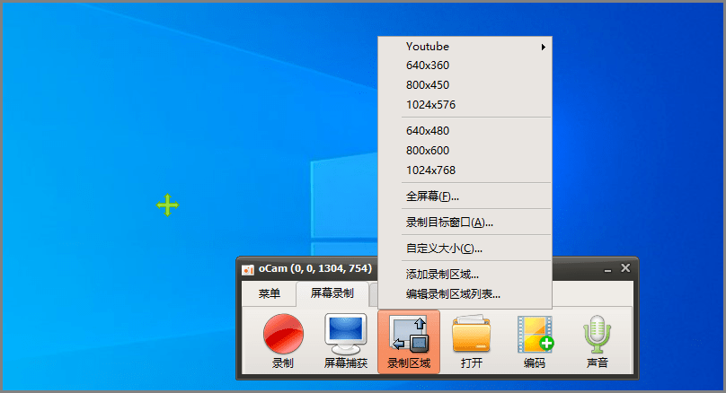Select 1024x576 recording size

pos(465,105)
